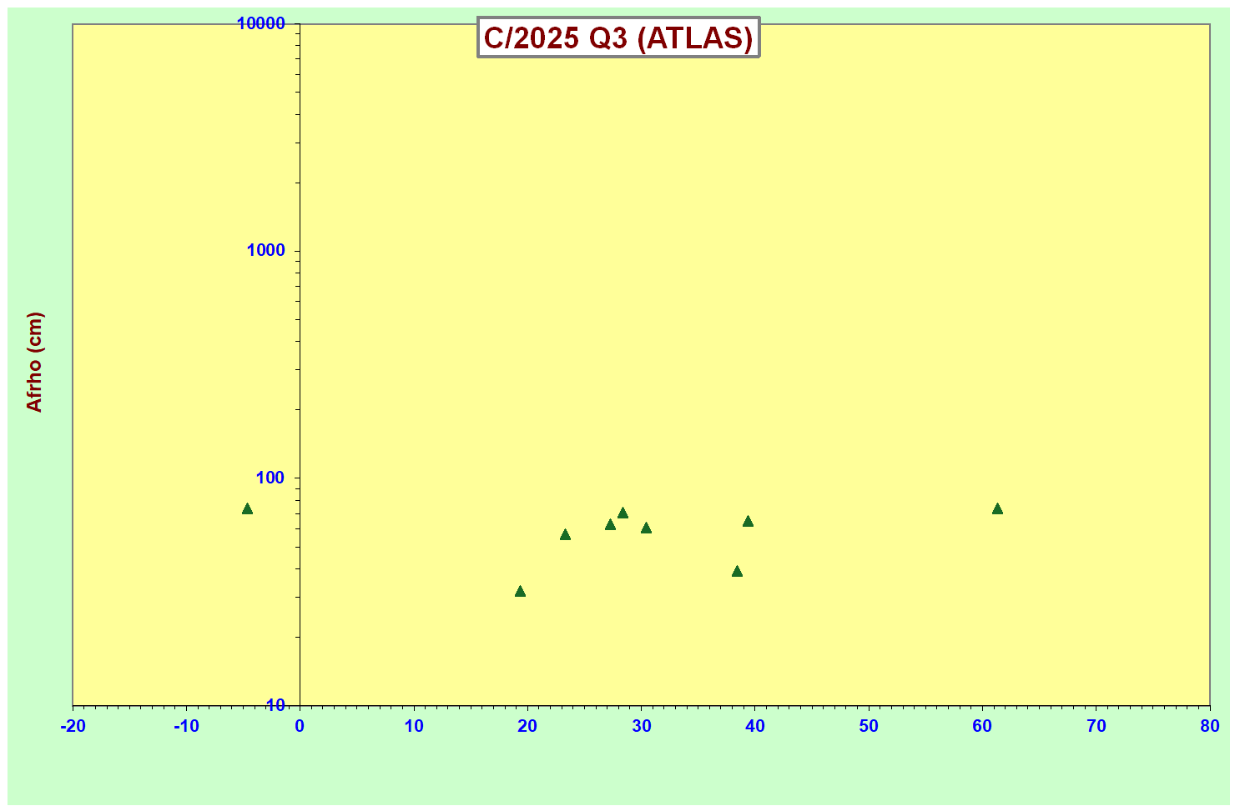Click the 100 y-axis tick label

click(270, 478)
